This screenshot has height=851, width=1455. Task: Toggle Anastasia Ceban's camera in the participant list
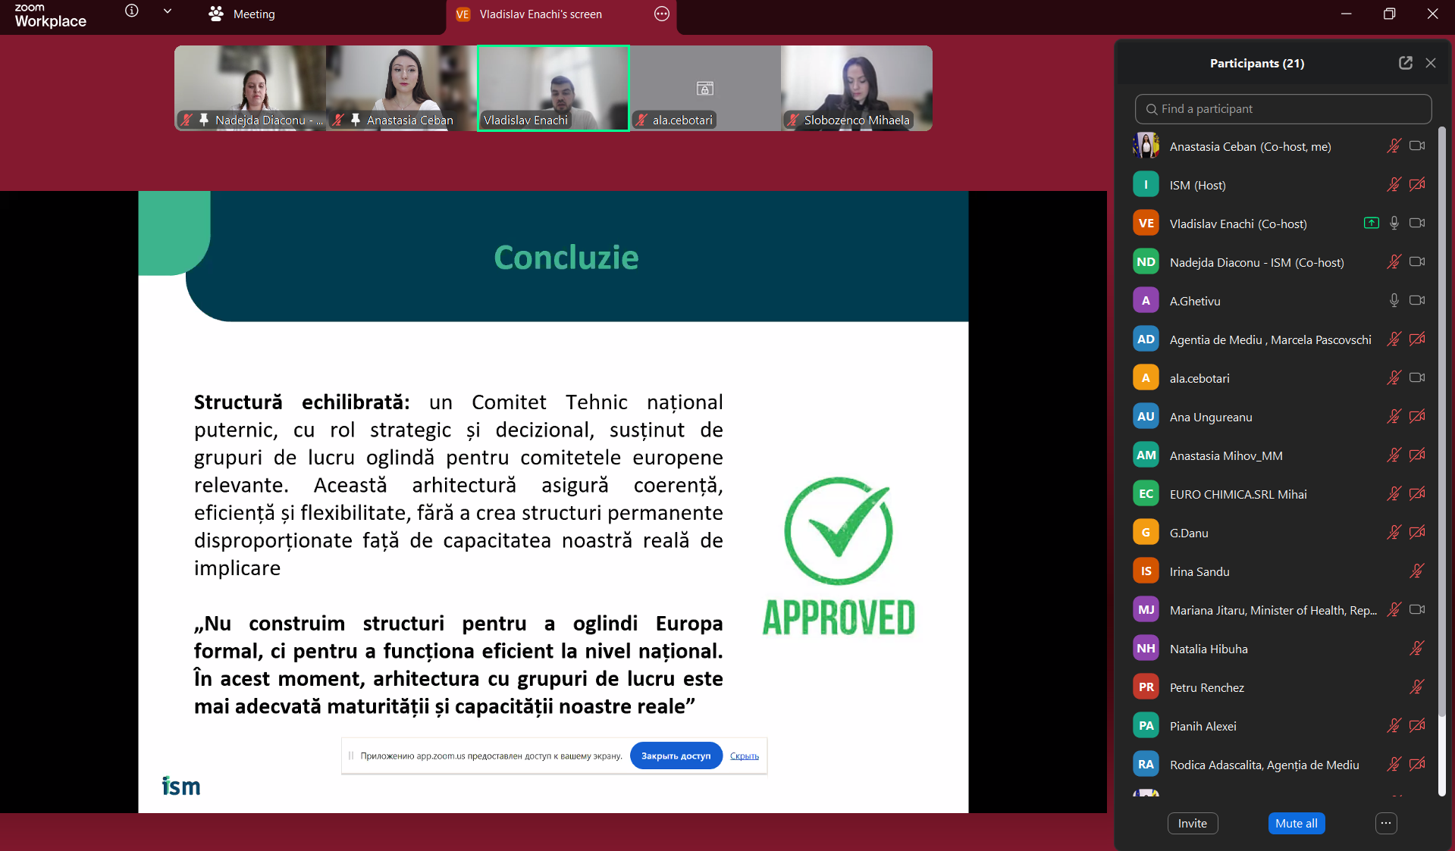[x=1416, y=146]
